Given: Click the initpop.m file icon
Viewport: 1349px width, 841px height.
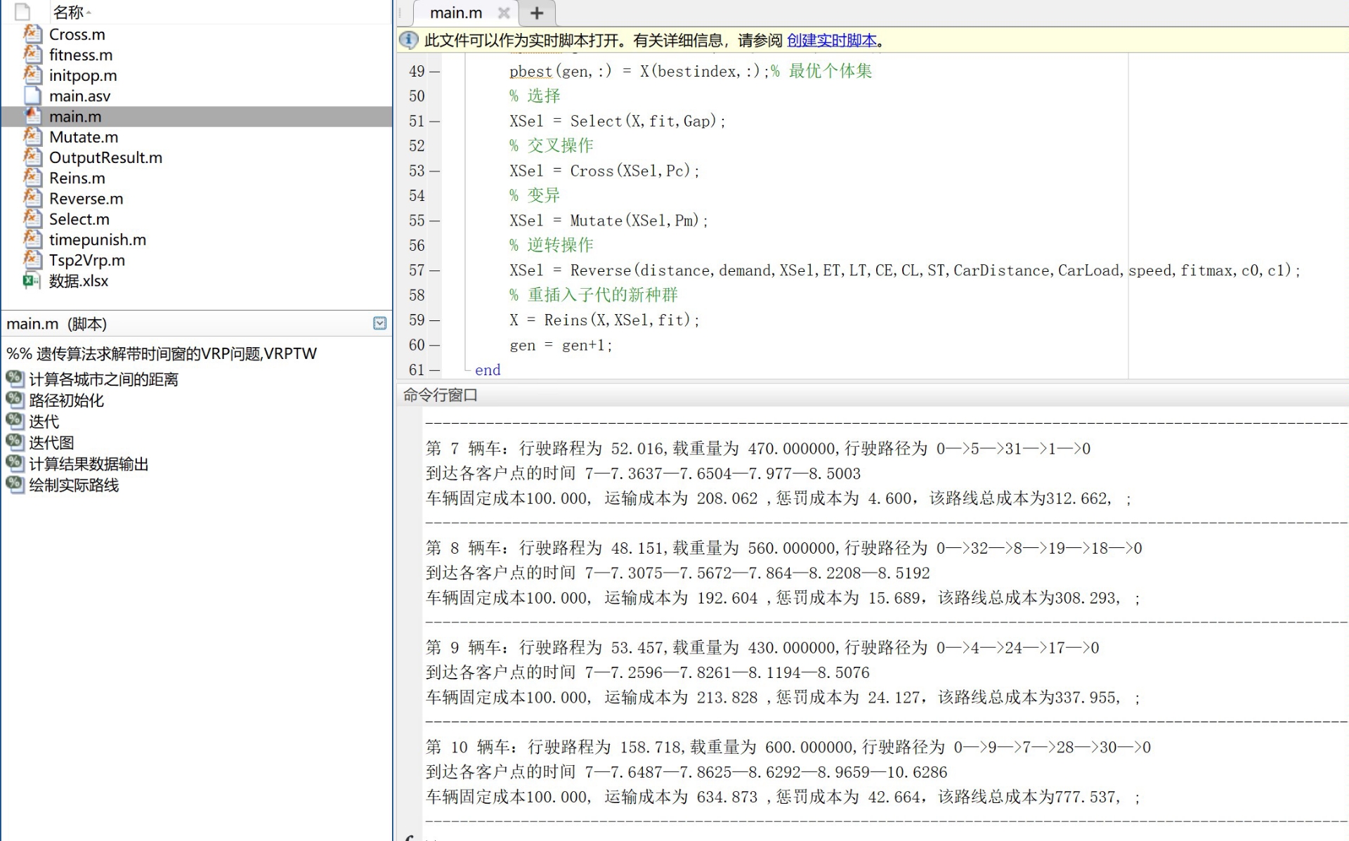Looking at the screenshot, I should 32,74.
